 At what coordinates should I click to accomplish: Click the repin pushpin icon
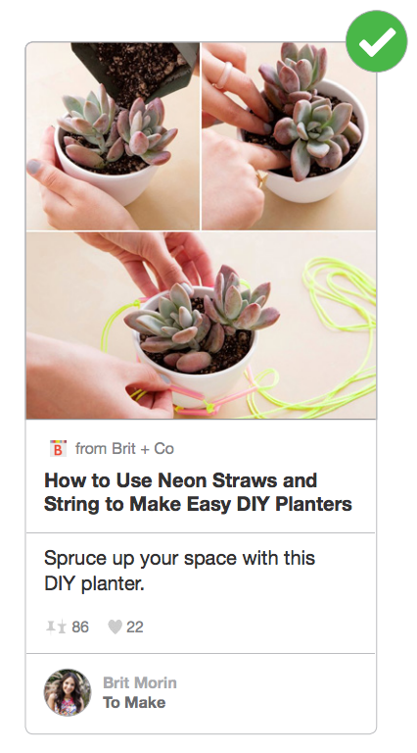tap(56, 627)
